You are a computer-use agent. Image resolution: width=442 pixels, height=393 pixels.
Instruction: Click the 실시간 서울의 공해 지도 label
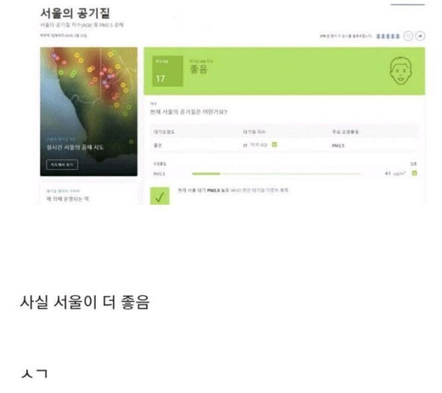click(x=75, y=147)
